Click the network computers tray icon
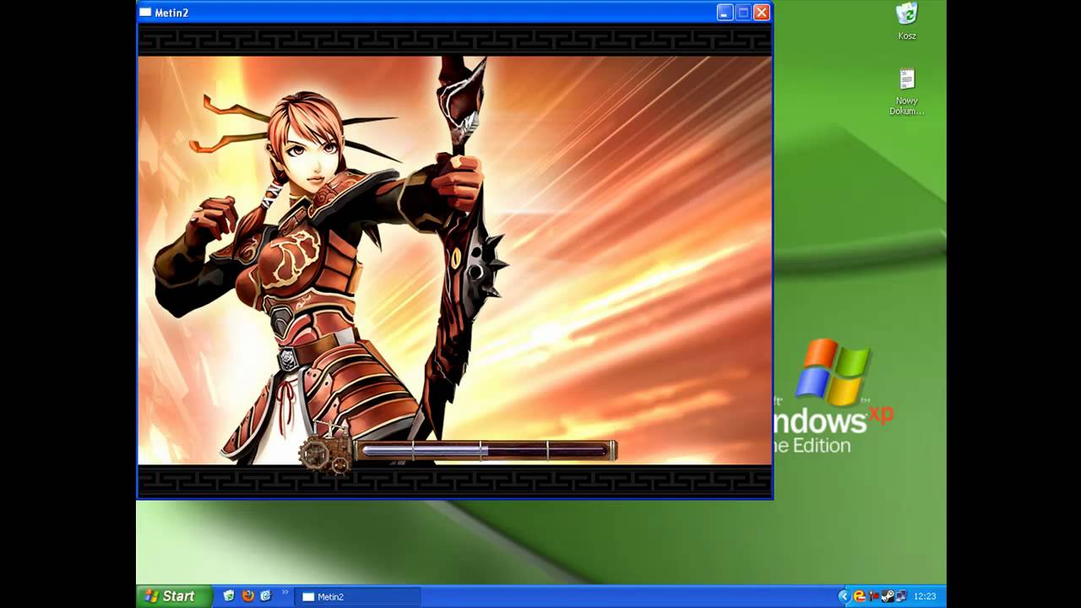This screenshot has width=1081, height=608. click(x=901, y=596)
